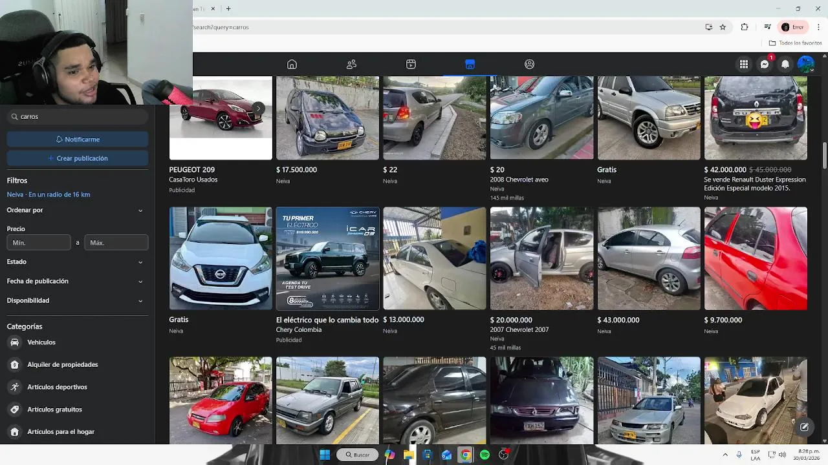Open the Reels video icon
This screenshot has height=465, width=828.
pyautogui.click(x=411, y=64)
